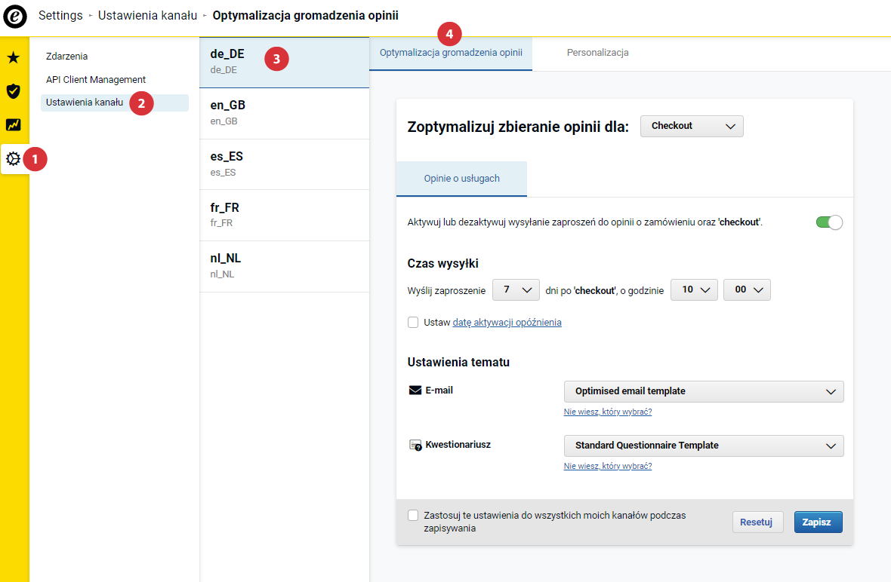Open the minutes dropdown showing 00
Viewport: 891px width, 582px height.
tap(747, 289)
